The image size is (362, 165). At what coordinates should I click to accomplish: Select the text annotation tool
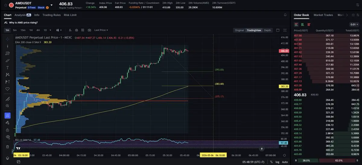tap(8, 67)
